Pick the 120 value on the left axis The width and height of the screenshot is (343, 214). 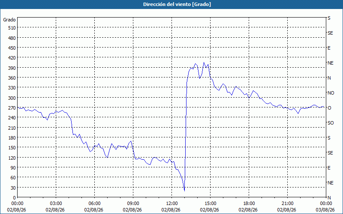click(x=12, y=158)
